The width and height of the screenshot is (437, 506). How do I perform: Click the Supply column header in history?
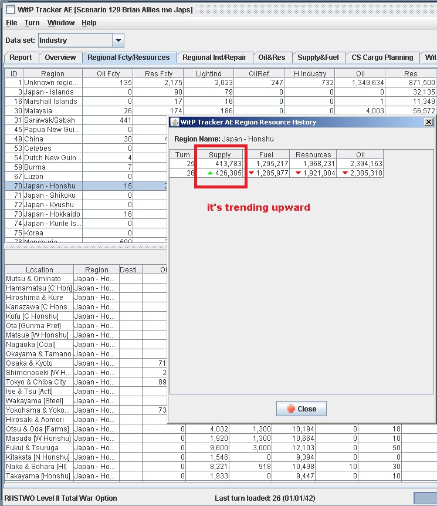click(x=219, y=154)
